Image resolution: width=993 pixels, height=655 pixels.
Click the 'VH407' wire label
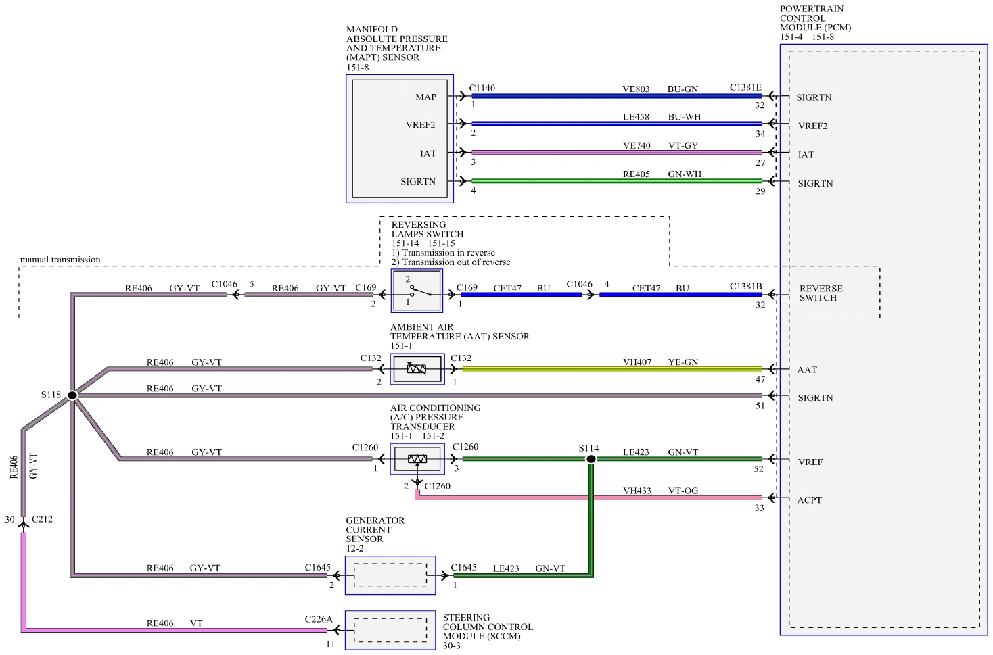click(x=637, y=362)
